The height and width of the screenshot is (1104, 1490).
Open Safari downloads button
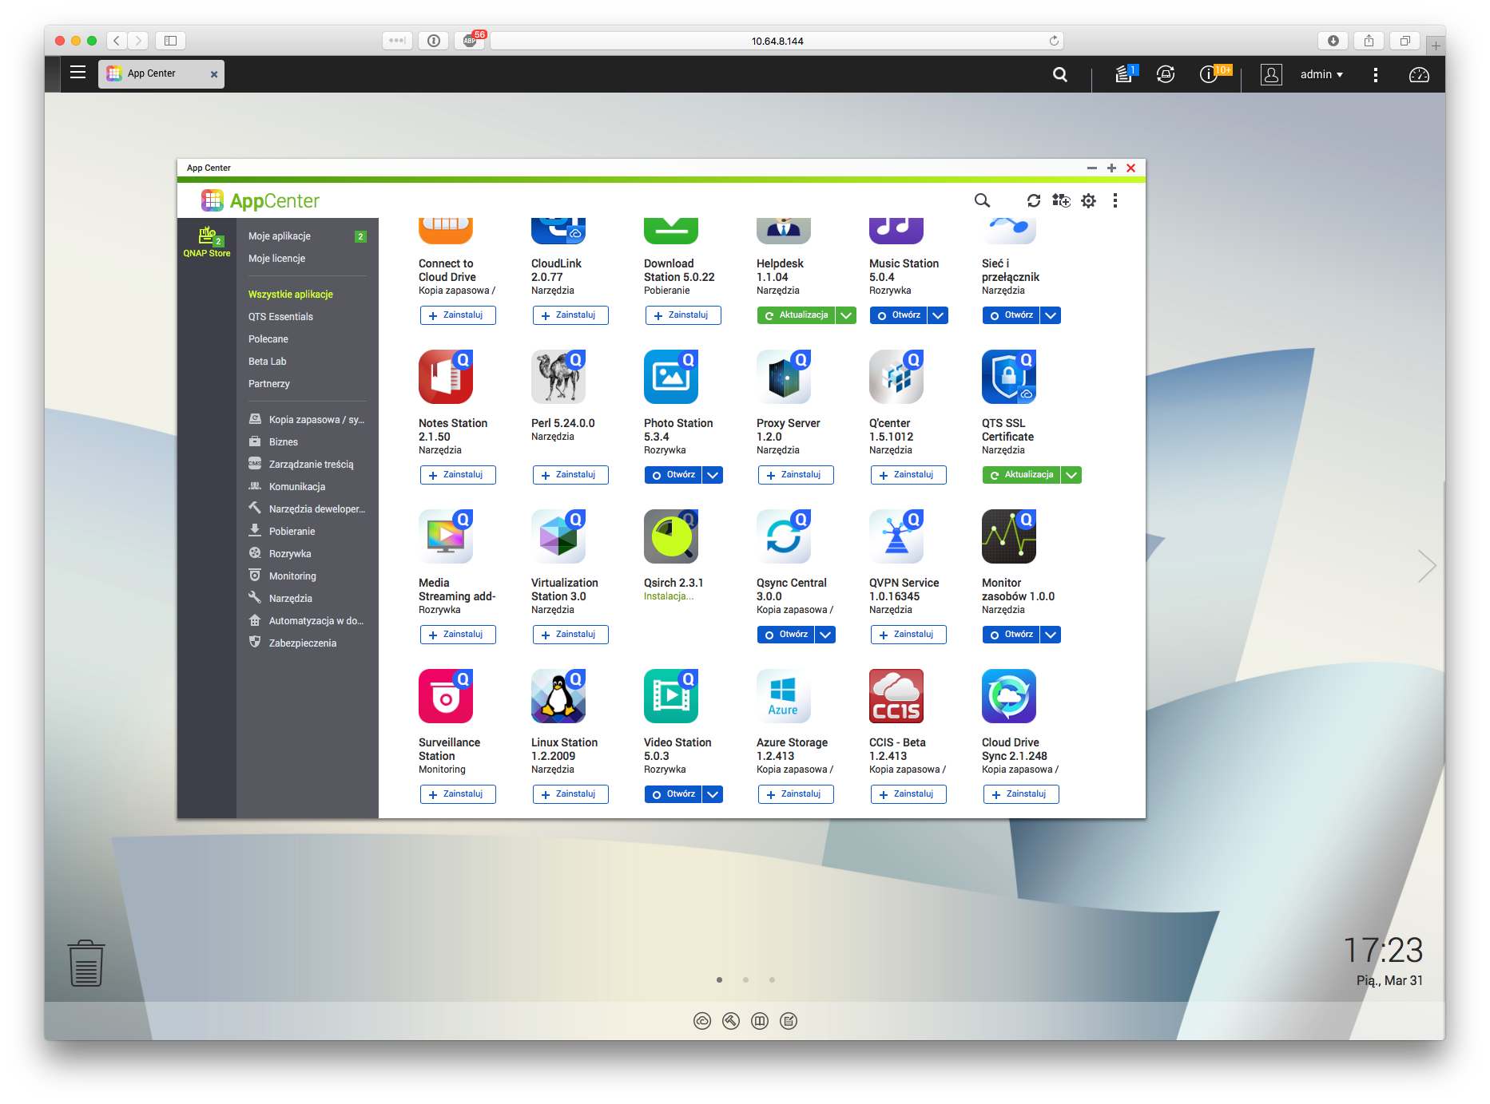(1333, 41)
